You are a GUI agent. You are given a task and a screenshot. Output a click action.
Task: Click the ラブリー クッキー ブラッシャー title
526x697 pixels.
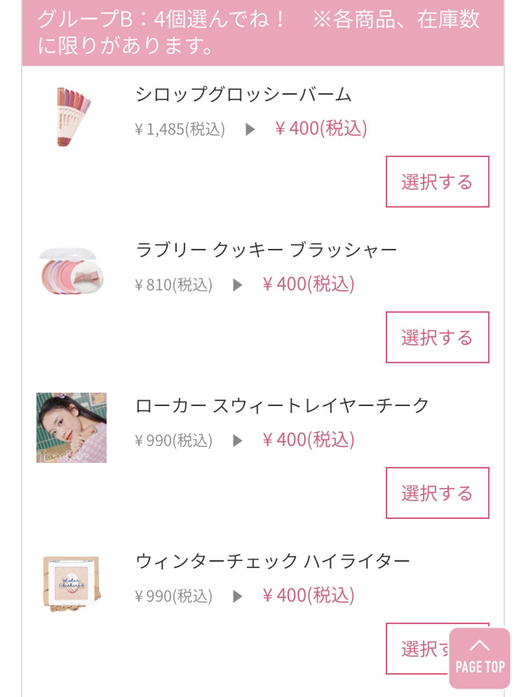pos(266,250)
